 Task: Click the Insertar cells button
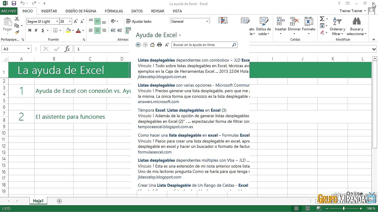[x=281, y=26]
